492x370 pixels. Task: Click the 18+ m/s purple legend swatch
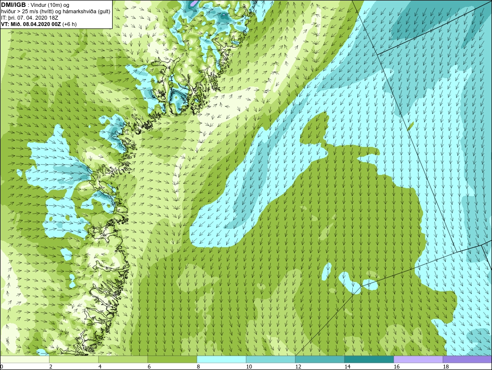(467, 359)
